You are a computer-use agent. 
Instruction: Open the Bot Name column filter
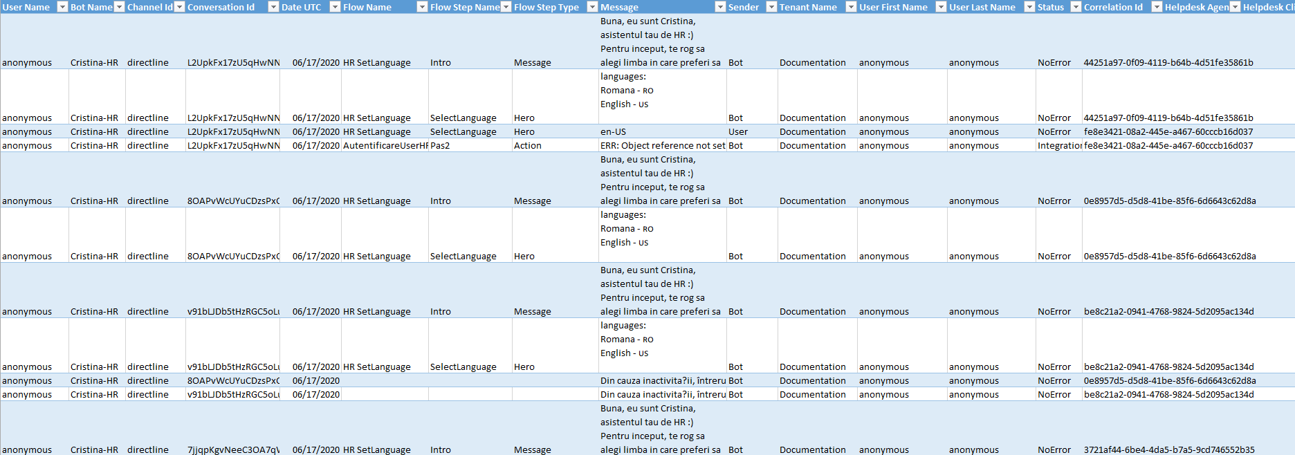(119, 7)
